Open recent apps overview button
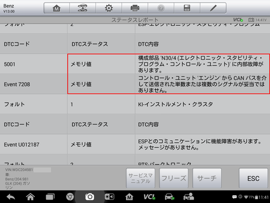This screenshot has height=203, width=270. 50,197
